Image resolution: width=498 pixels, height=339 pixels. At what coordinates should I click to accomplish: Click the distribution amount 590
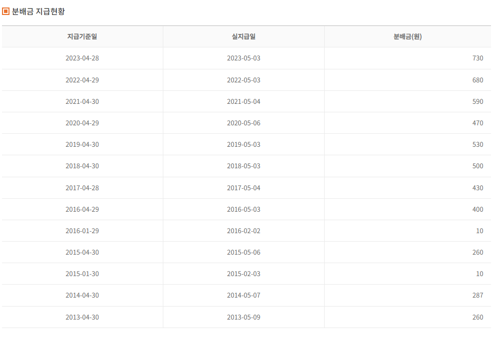click(478, 101)
